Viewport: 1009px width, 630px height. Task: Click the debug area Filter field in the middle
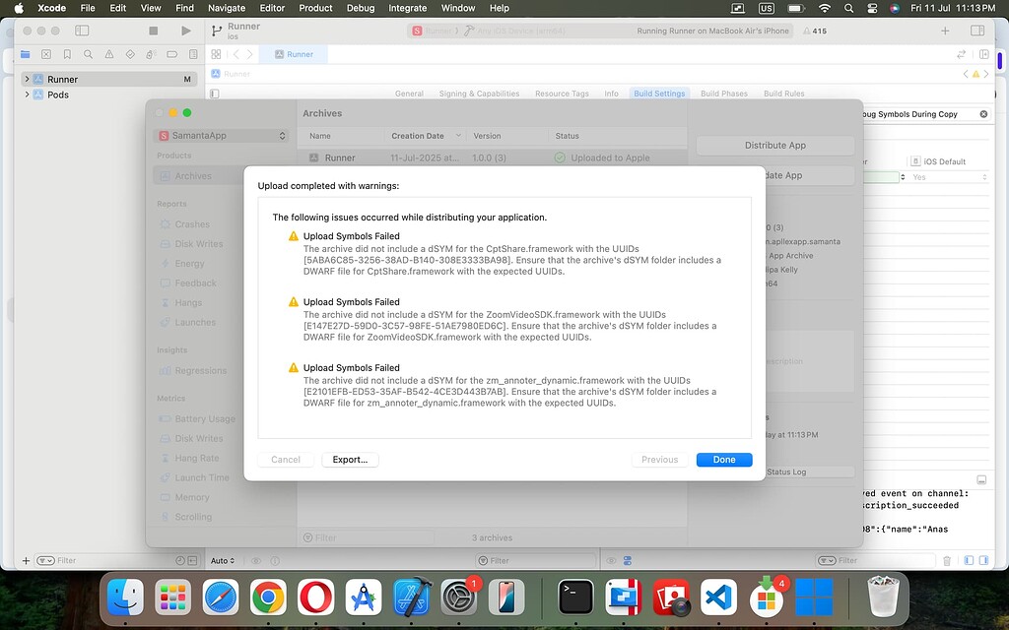pos(537,560)
